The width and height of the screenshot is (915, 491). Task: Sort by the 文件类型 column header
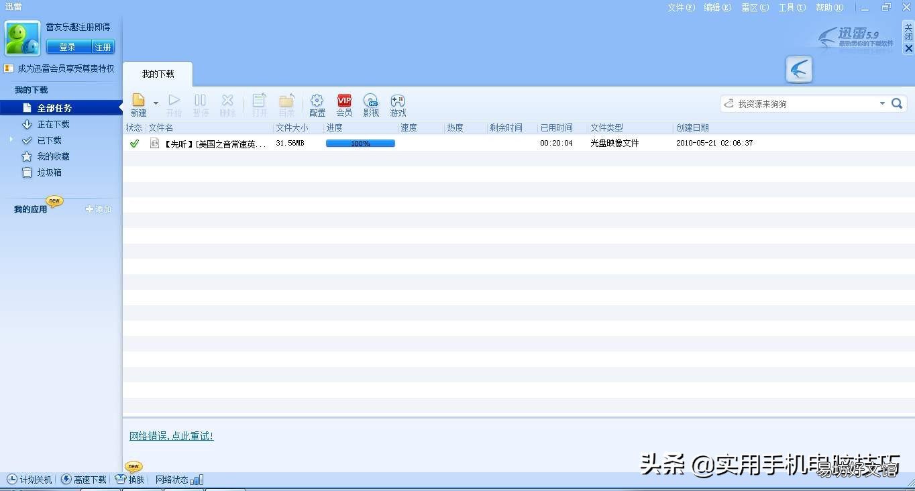coord(631,127)
